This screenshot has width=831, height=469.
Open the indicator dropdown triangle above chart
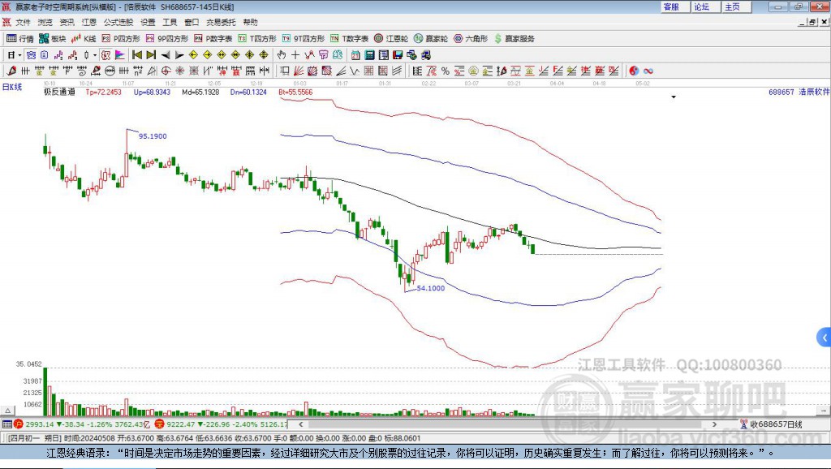(674, 97)
